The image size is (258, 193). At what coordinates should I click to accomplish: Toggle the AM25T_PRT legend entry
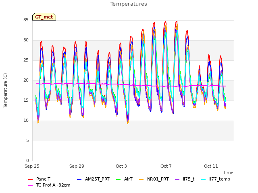point(93,179)
